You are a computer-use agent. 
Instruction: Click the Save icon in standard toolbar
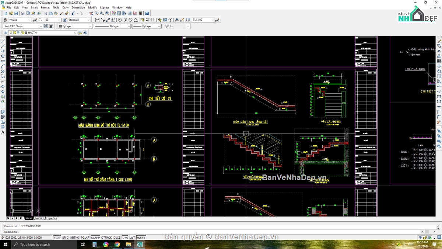click(x=16, y=14)
